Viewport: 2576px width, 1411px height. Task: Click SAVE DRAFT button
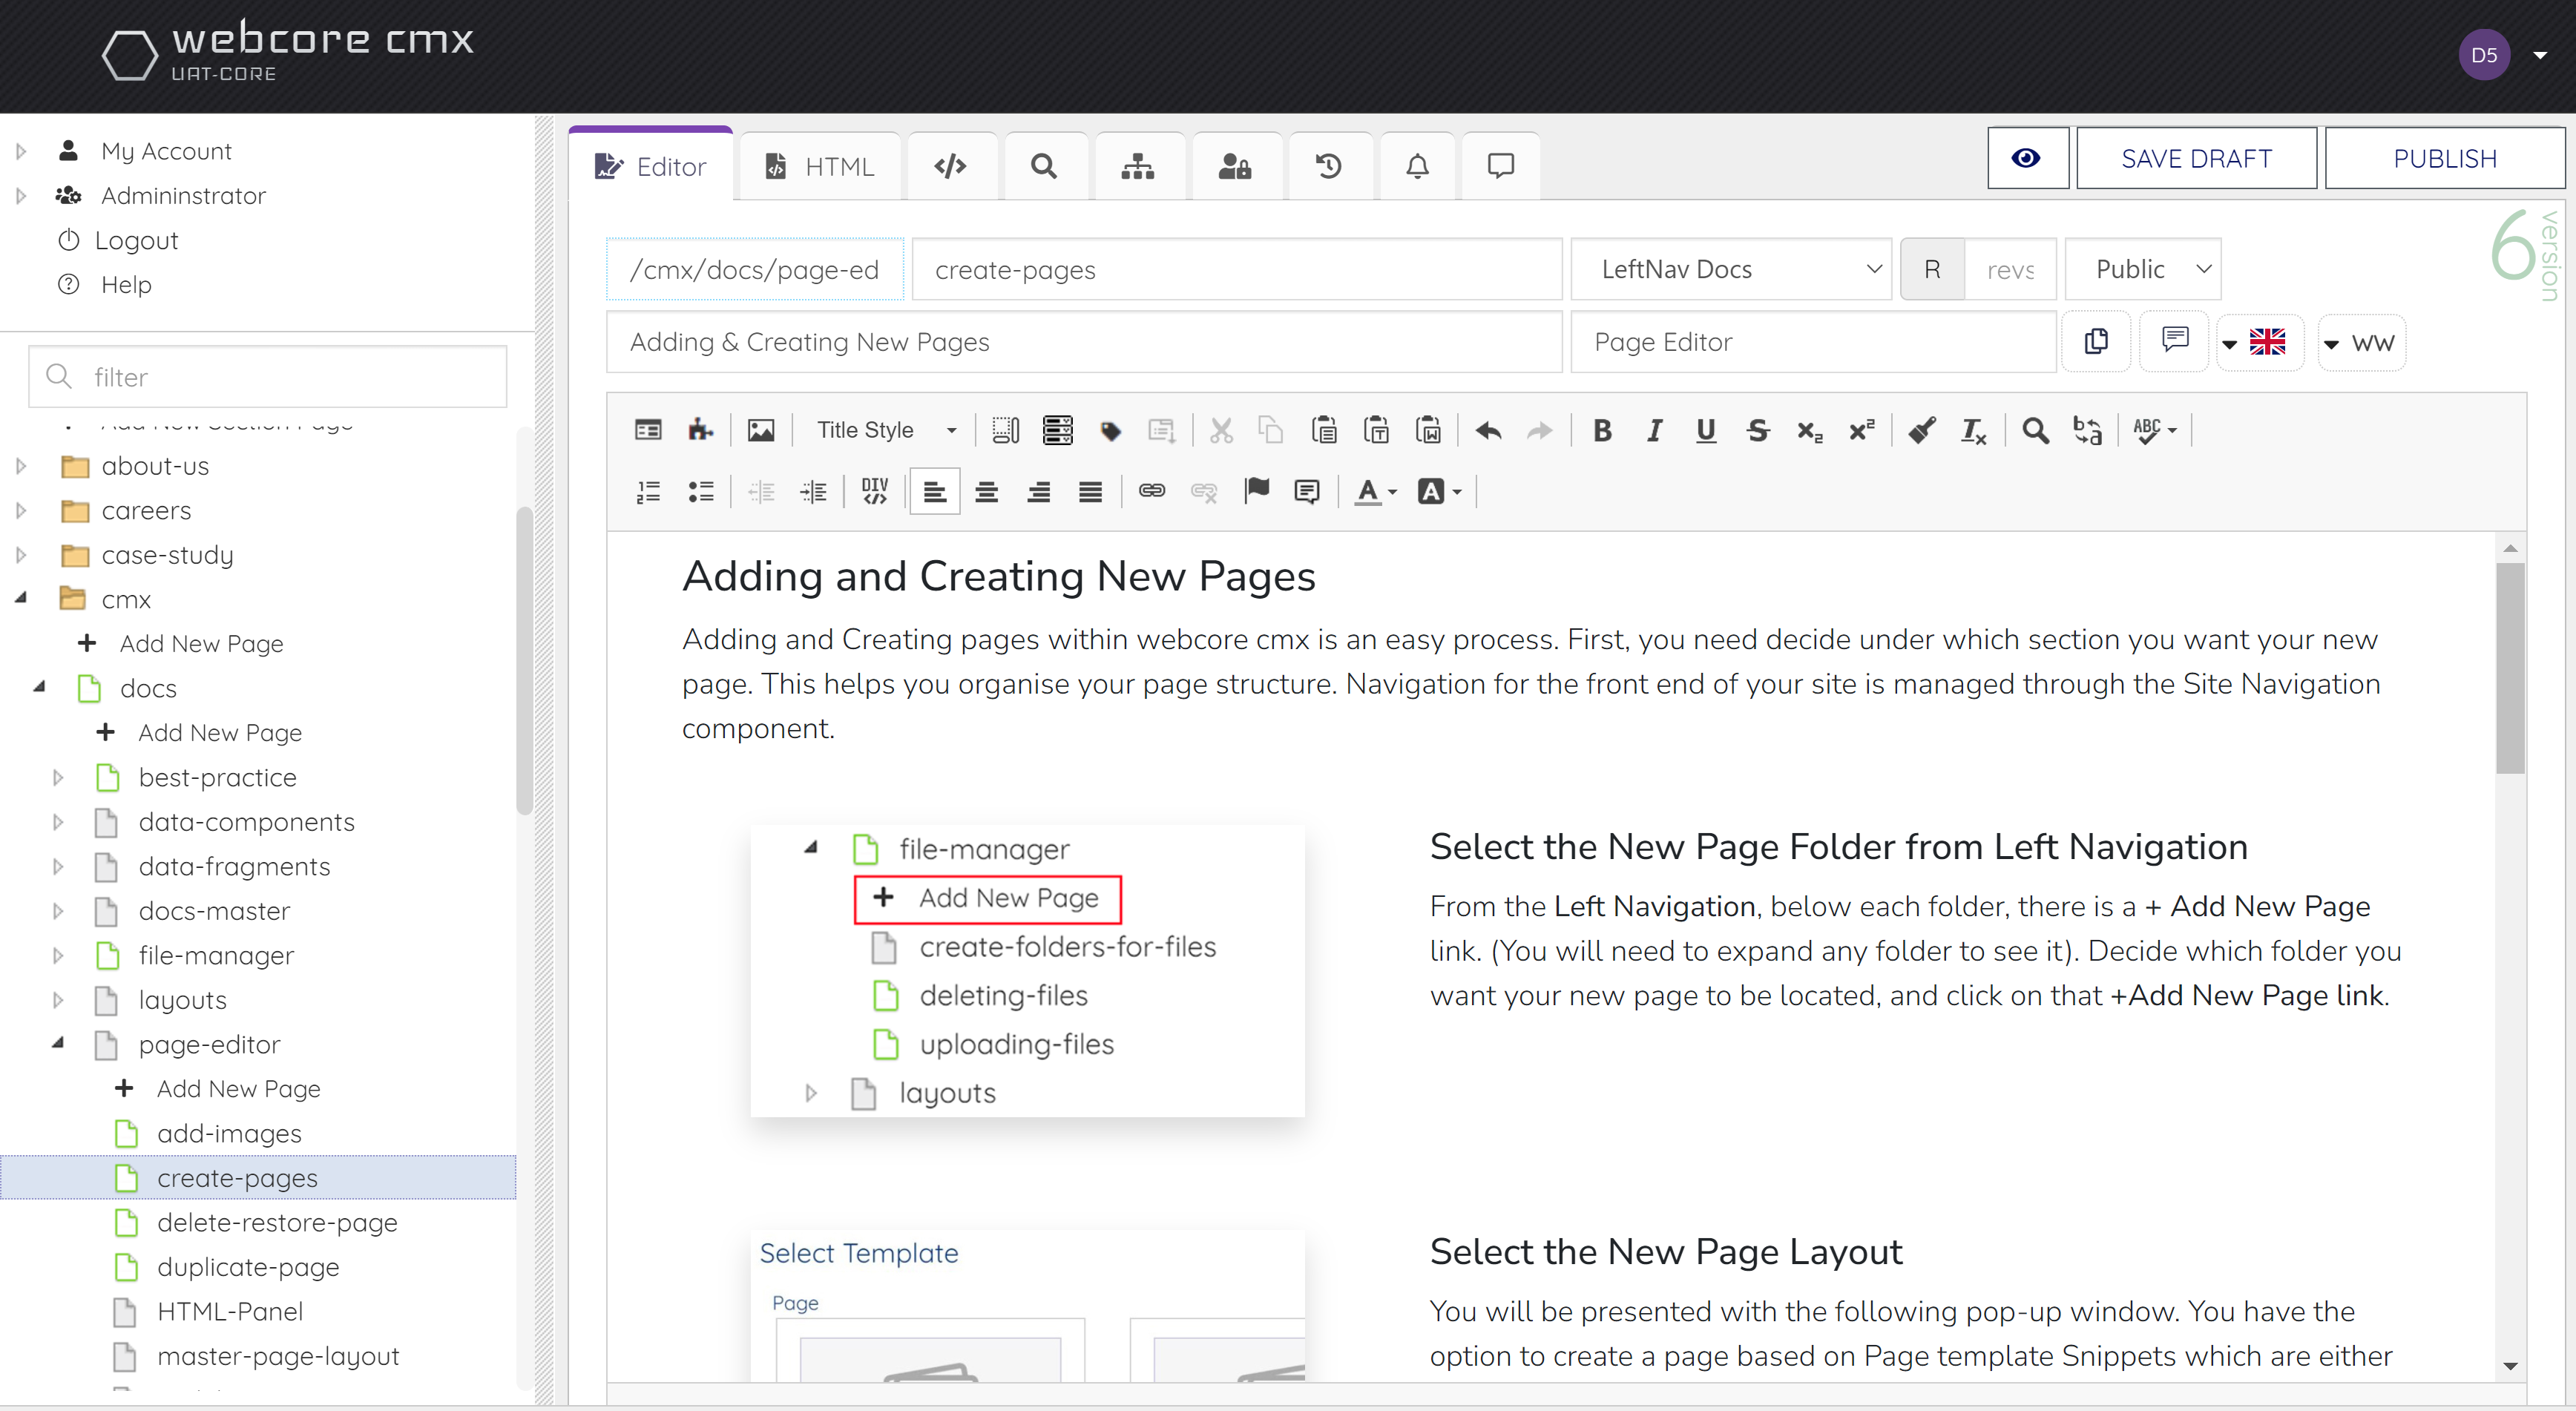[x=2196, y=158]
